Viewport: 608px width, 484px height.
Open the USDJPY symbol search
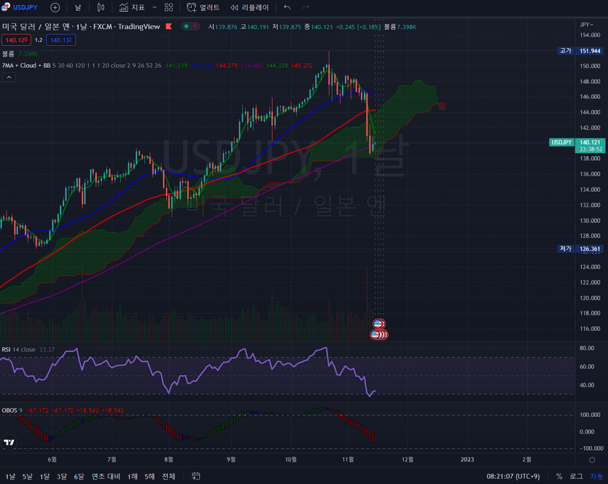[23, 7]
